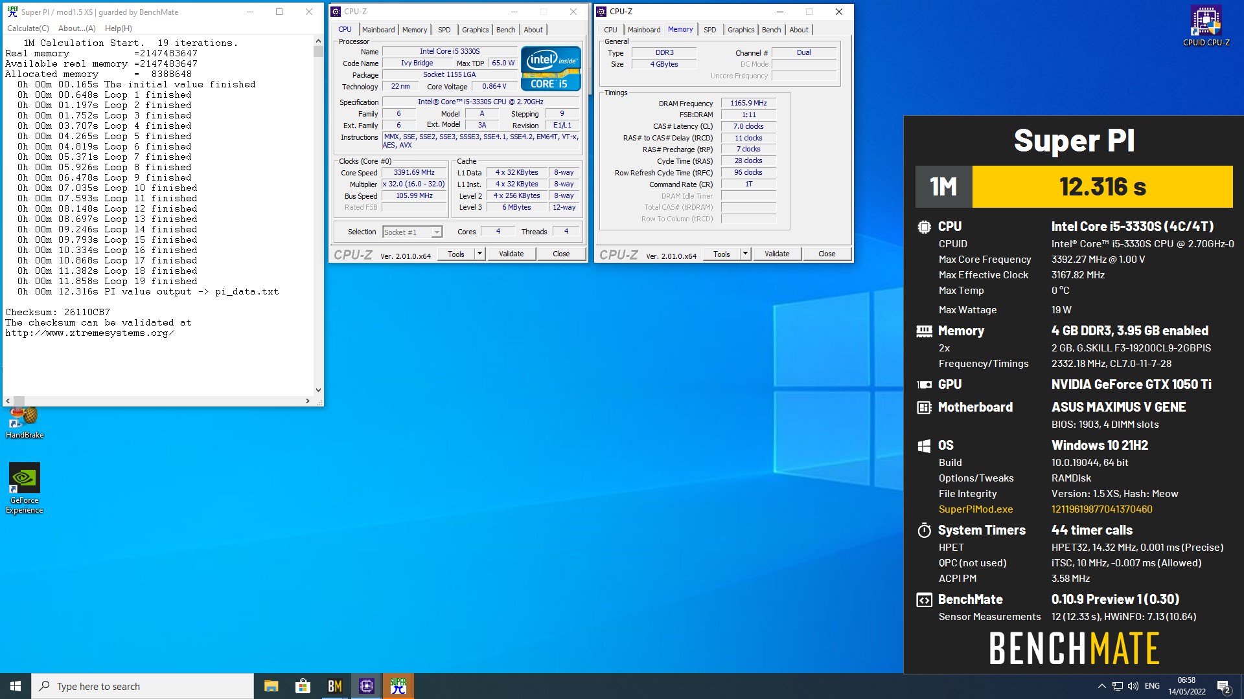Open the Socket #1 selection dropdown

pyautogui.click(x=412, y=232)
